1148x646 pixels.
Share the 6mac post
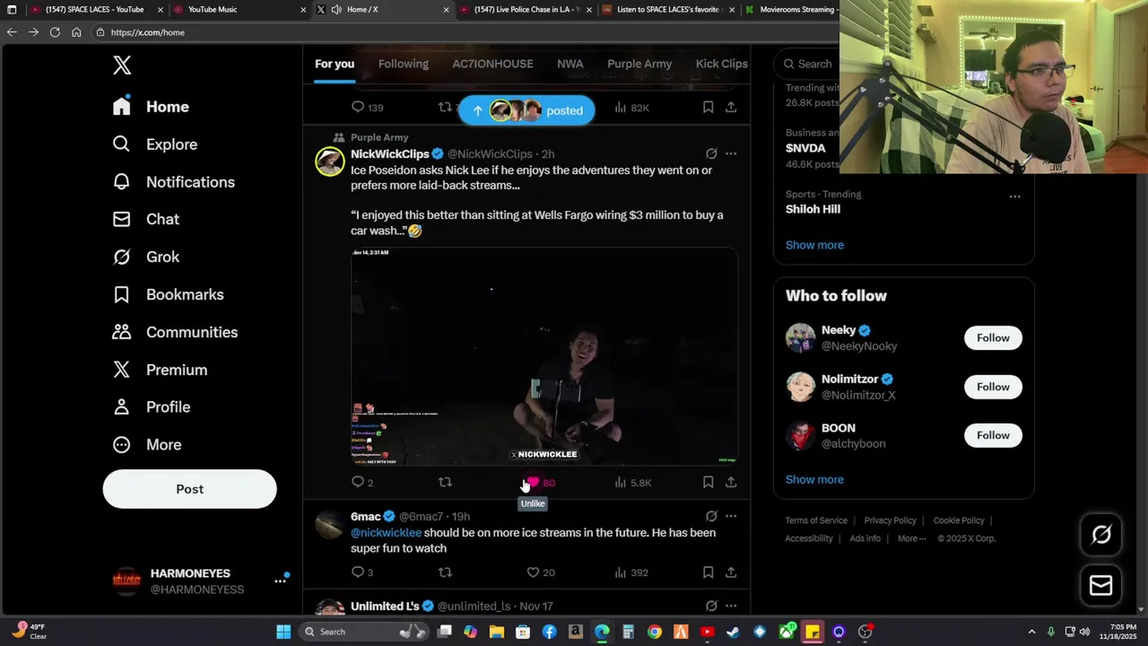tap(731, 572)
